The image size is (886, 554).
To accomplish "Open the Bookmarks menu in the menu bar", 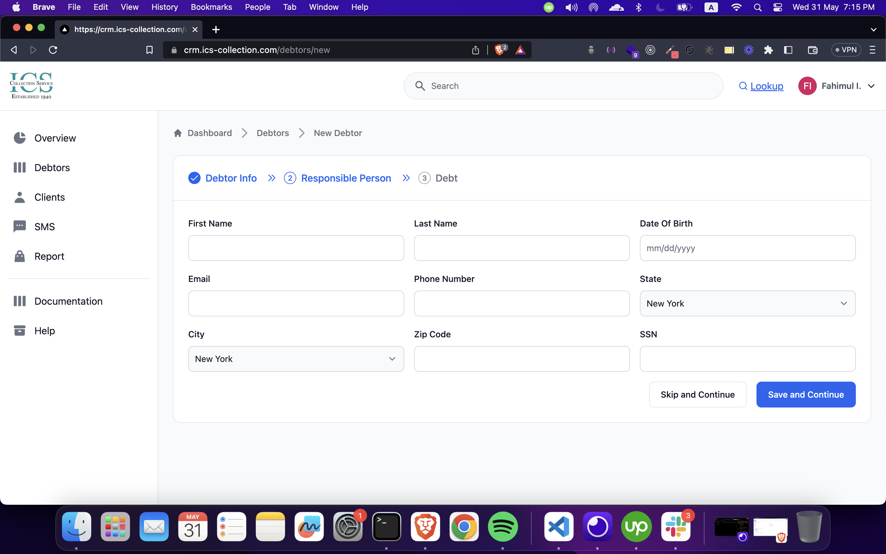I will (x=211, y=7).
